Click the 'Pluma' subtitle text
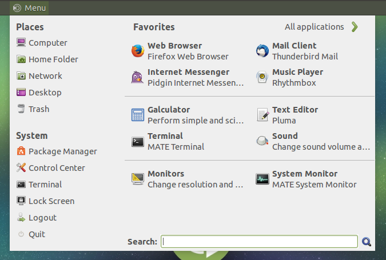 tap(284, 120)
